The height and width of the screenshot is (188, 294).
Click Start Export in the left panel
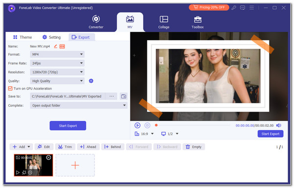point(68,126)
